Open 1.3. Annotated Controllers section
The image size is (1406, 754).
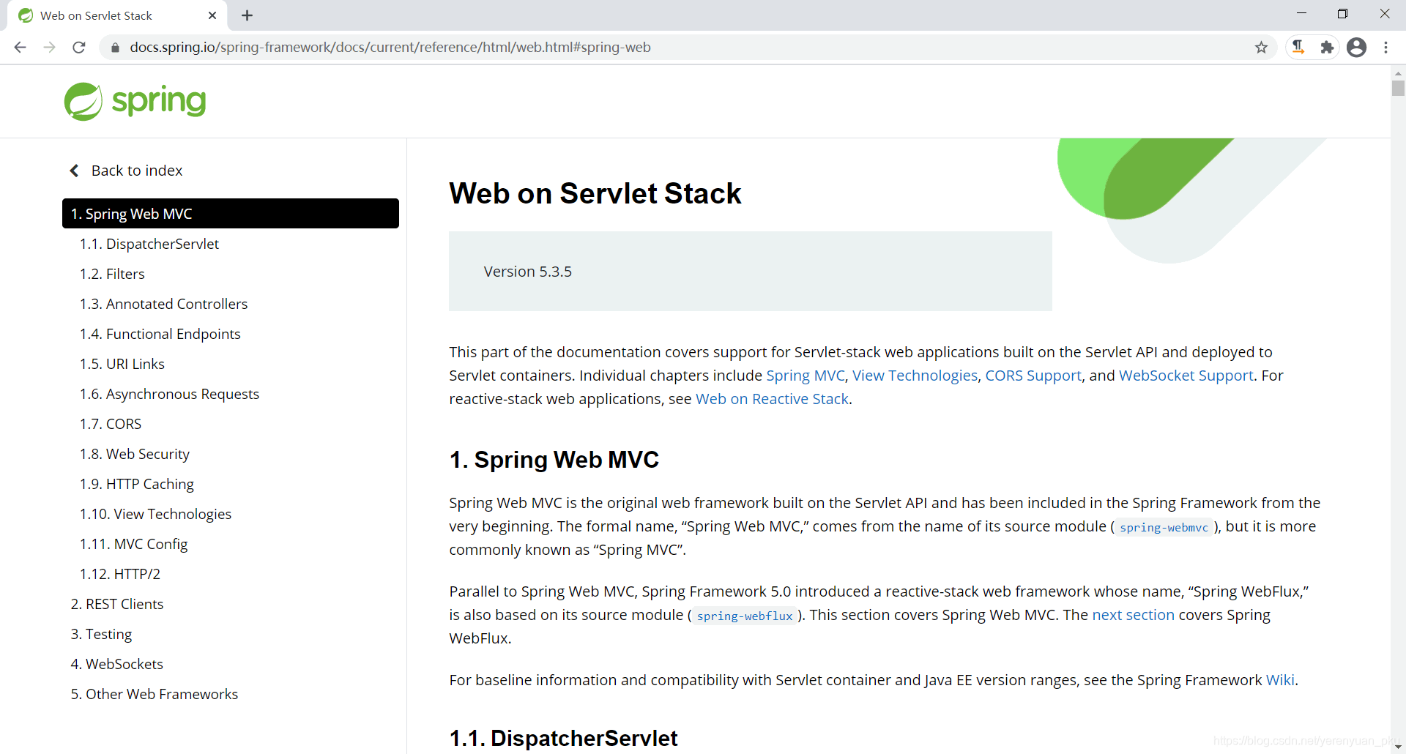tap(163, 304)
